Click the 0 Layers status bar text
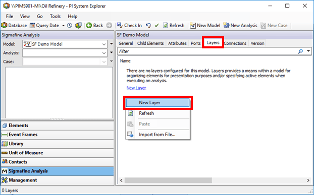Image resolution: width=314 pixels, height=195 pixels. pos(10,190)
